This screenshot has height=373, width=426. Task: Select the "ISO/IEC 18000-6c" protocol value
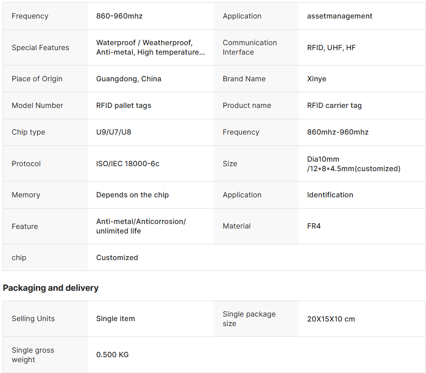[128, 163]
